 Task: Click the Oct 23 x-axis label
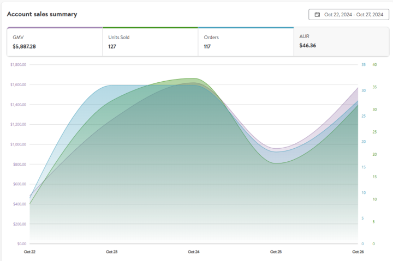click(x=112, y=252)
